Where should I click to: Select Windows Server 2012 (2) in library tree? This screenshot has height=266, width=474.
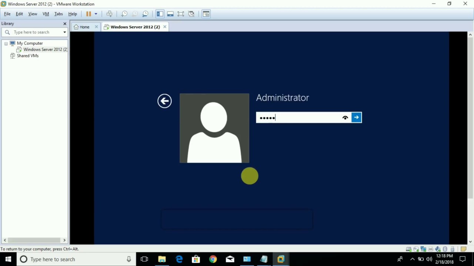(45, 50)
